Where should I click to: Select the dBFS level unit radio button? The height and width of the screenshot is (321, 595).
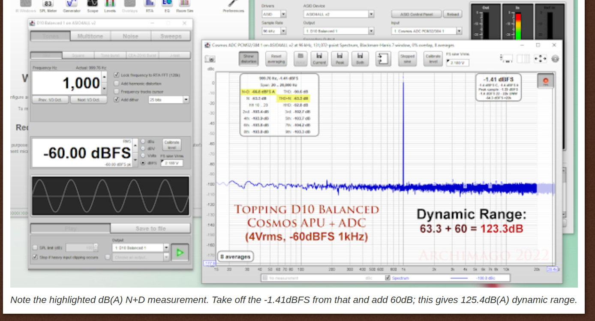pos(143,163)
